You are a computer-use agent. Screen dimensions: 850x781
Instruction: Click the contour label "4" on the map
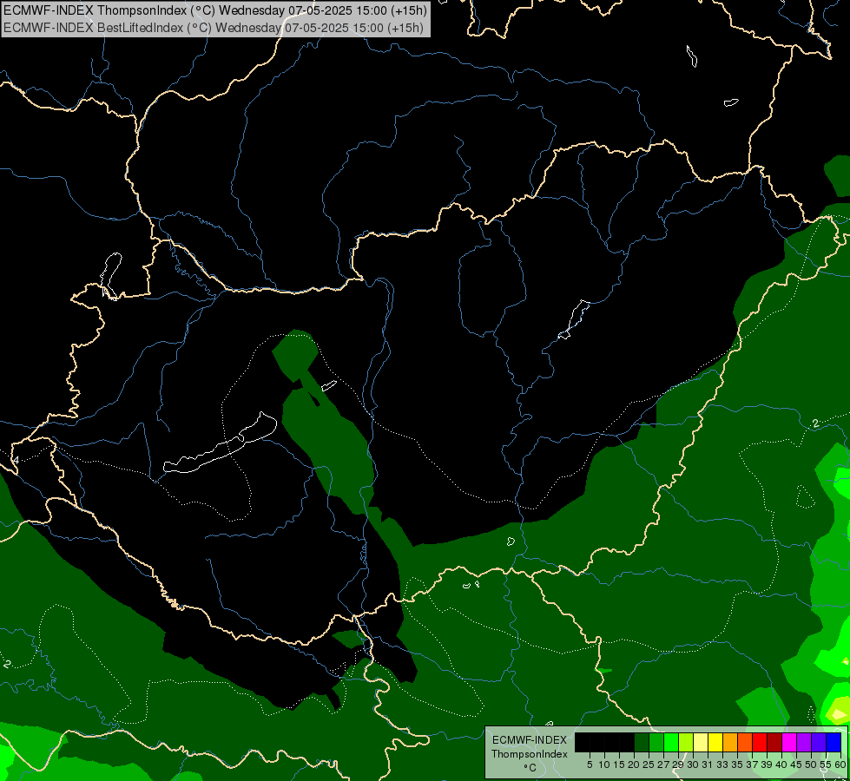[16, 460]
